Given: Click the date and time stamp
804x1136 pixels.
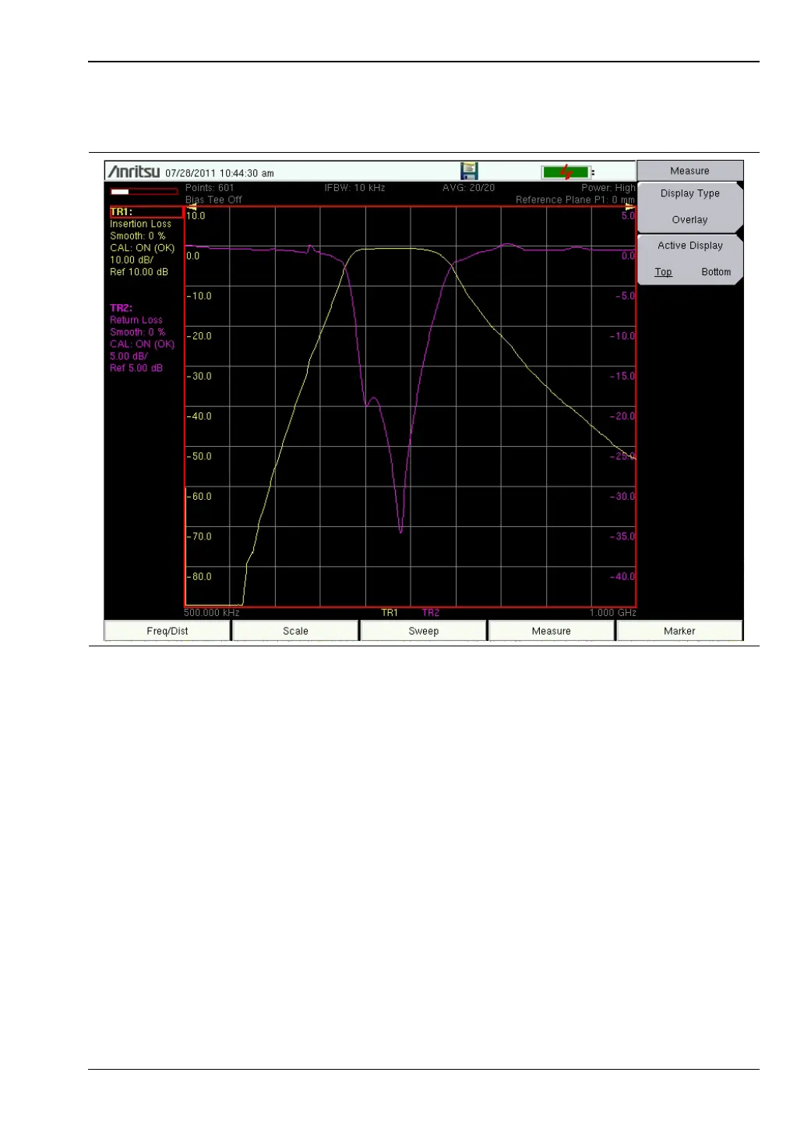Looking at the screenshot, I should click(x=220, y=173).
